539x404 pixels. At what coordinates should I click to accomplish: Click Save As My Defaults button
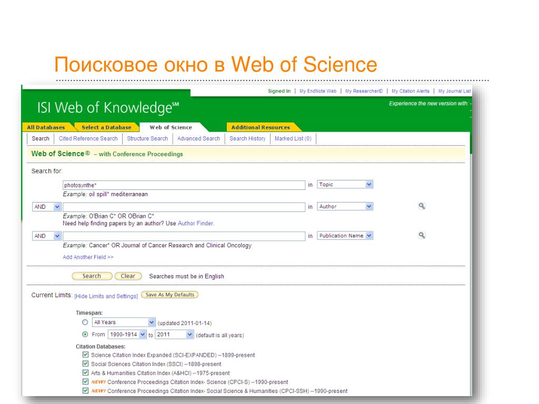point(170,295)
